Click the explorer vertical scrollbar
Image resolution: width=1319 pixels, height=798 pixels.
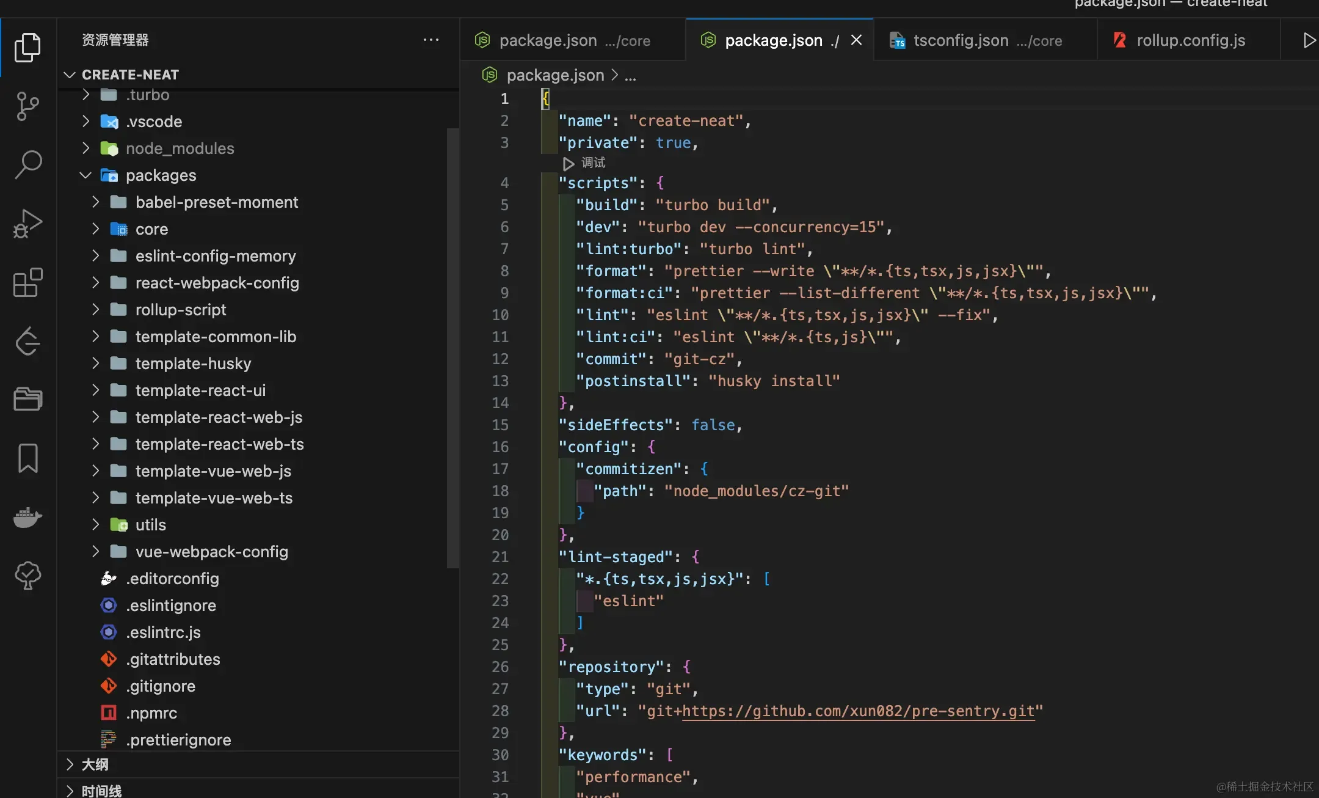[x=452, y=348]
